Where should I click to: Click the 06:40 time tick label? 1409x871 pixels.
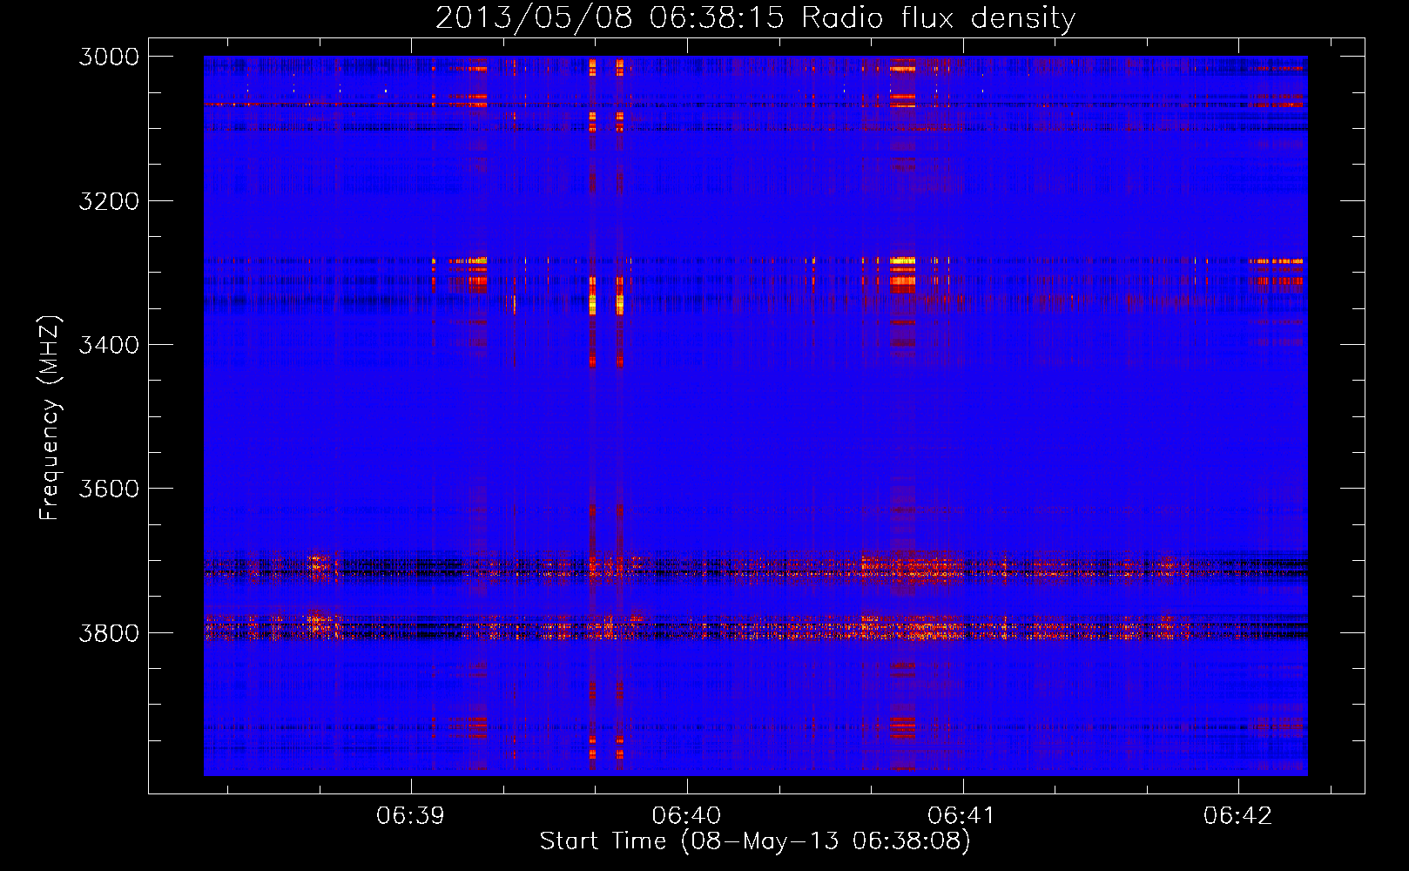pos(686,815)
